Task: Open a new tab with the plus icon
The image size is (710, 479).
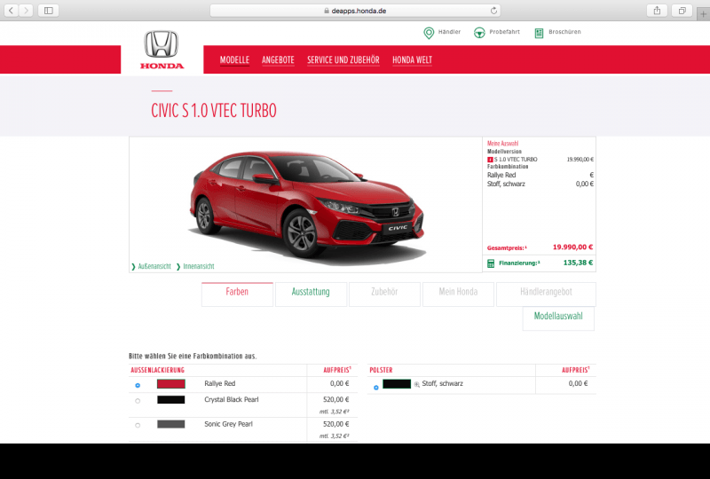Action: pyautogui.click(x=703, y=14)
